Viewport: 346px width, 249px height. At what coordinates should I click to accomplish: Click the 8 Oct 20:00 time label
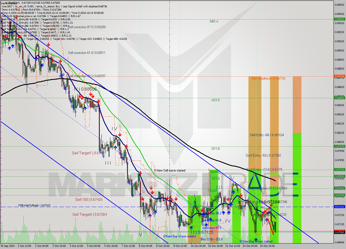click(163, 246)
